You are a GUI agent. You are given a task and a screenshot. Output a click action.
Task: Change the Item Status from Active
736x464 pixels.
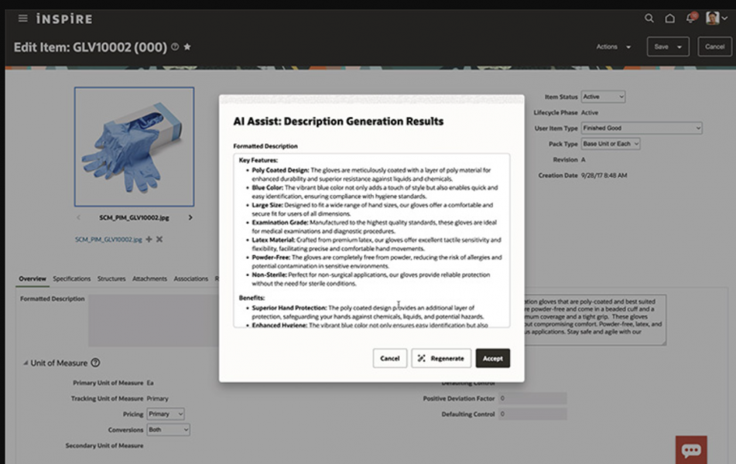[603, 97]
